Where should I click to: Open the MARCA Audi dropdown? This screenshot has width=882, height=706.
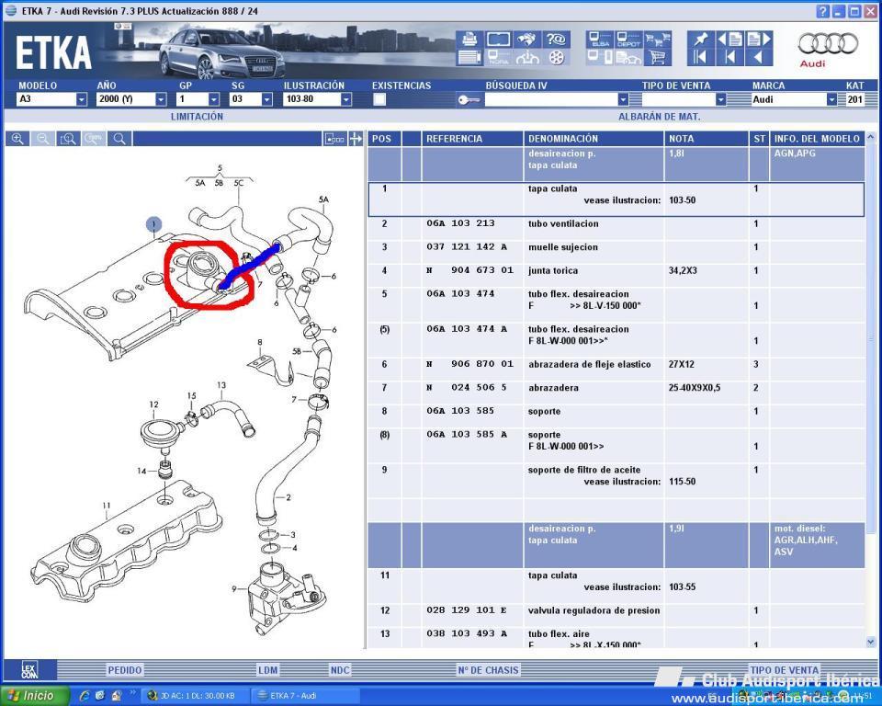[x=832, y=99]
